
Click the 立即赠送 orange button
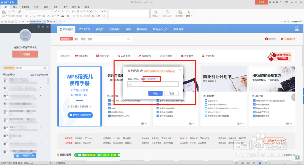25,54
